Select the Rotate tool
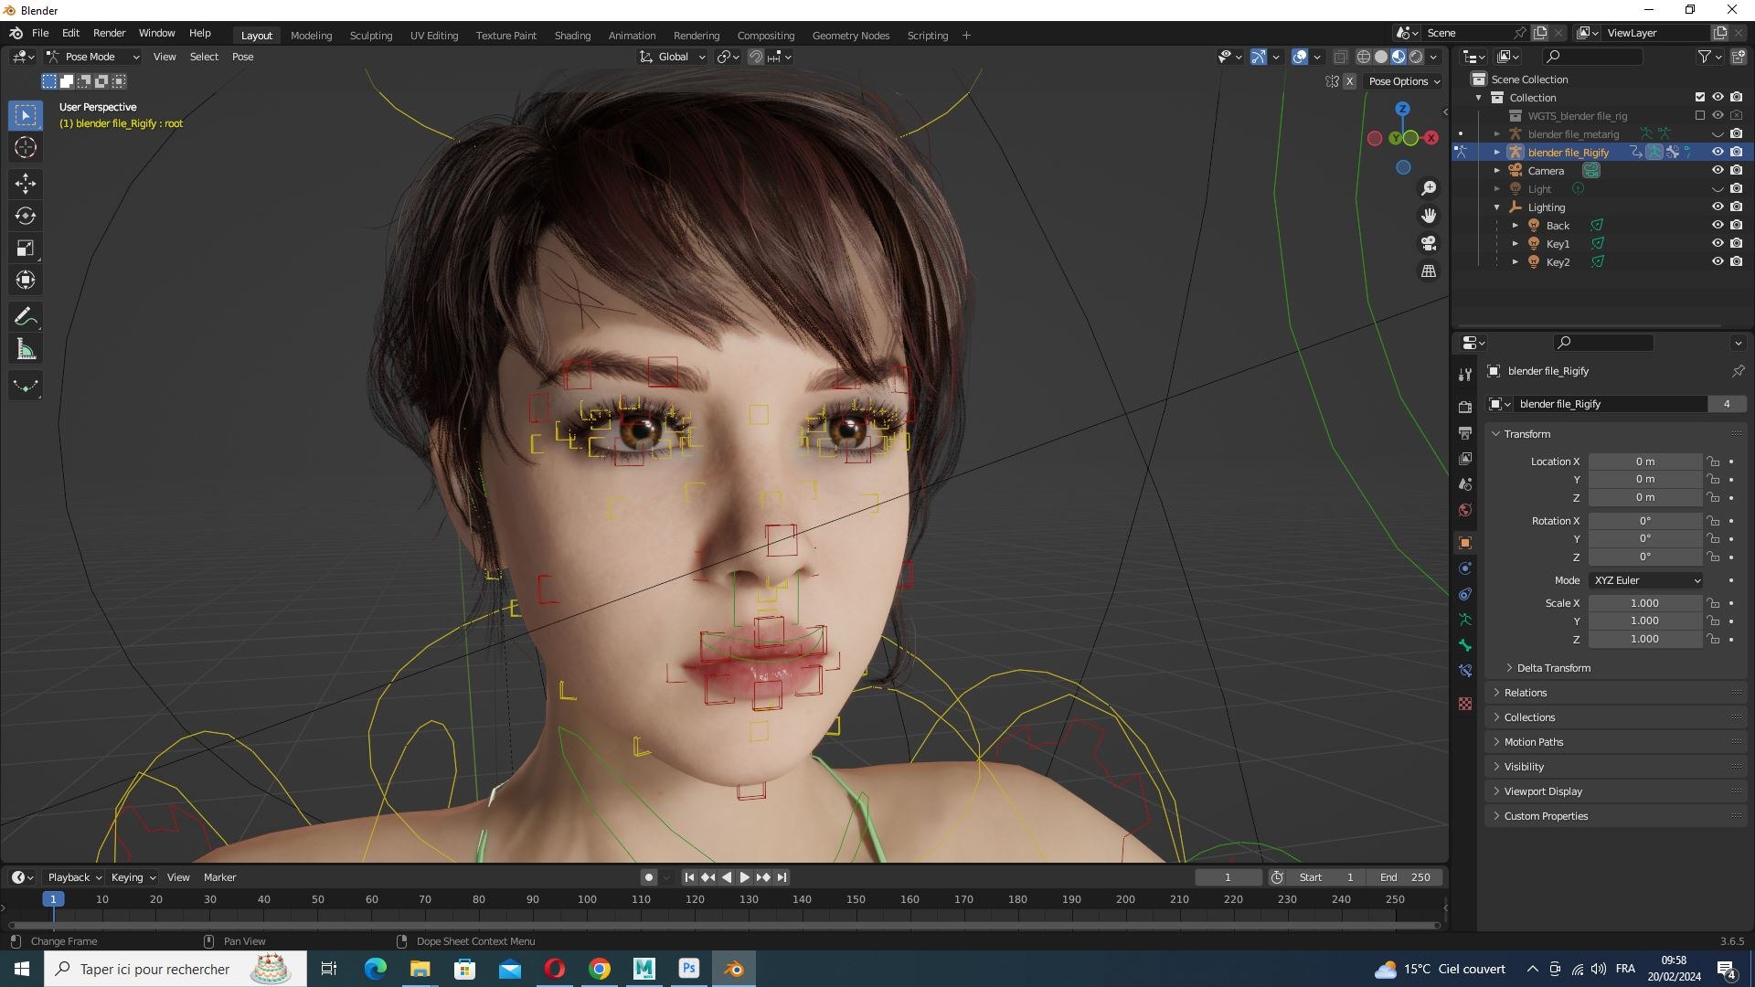The height and width of the screenshot is (987, 1755). pos(26,216)
